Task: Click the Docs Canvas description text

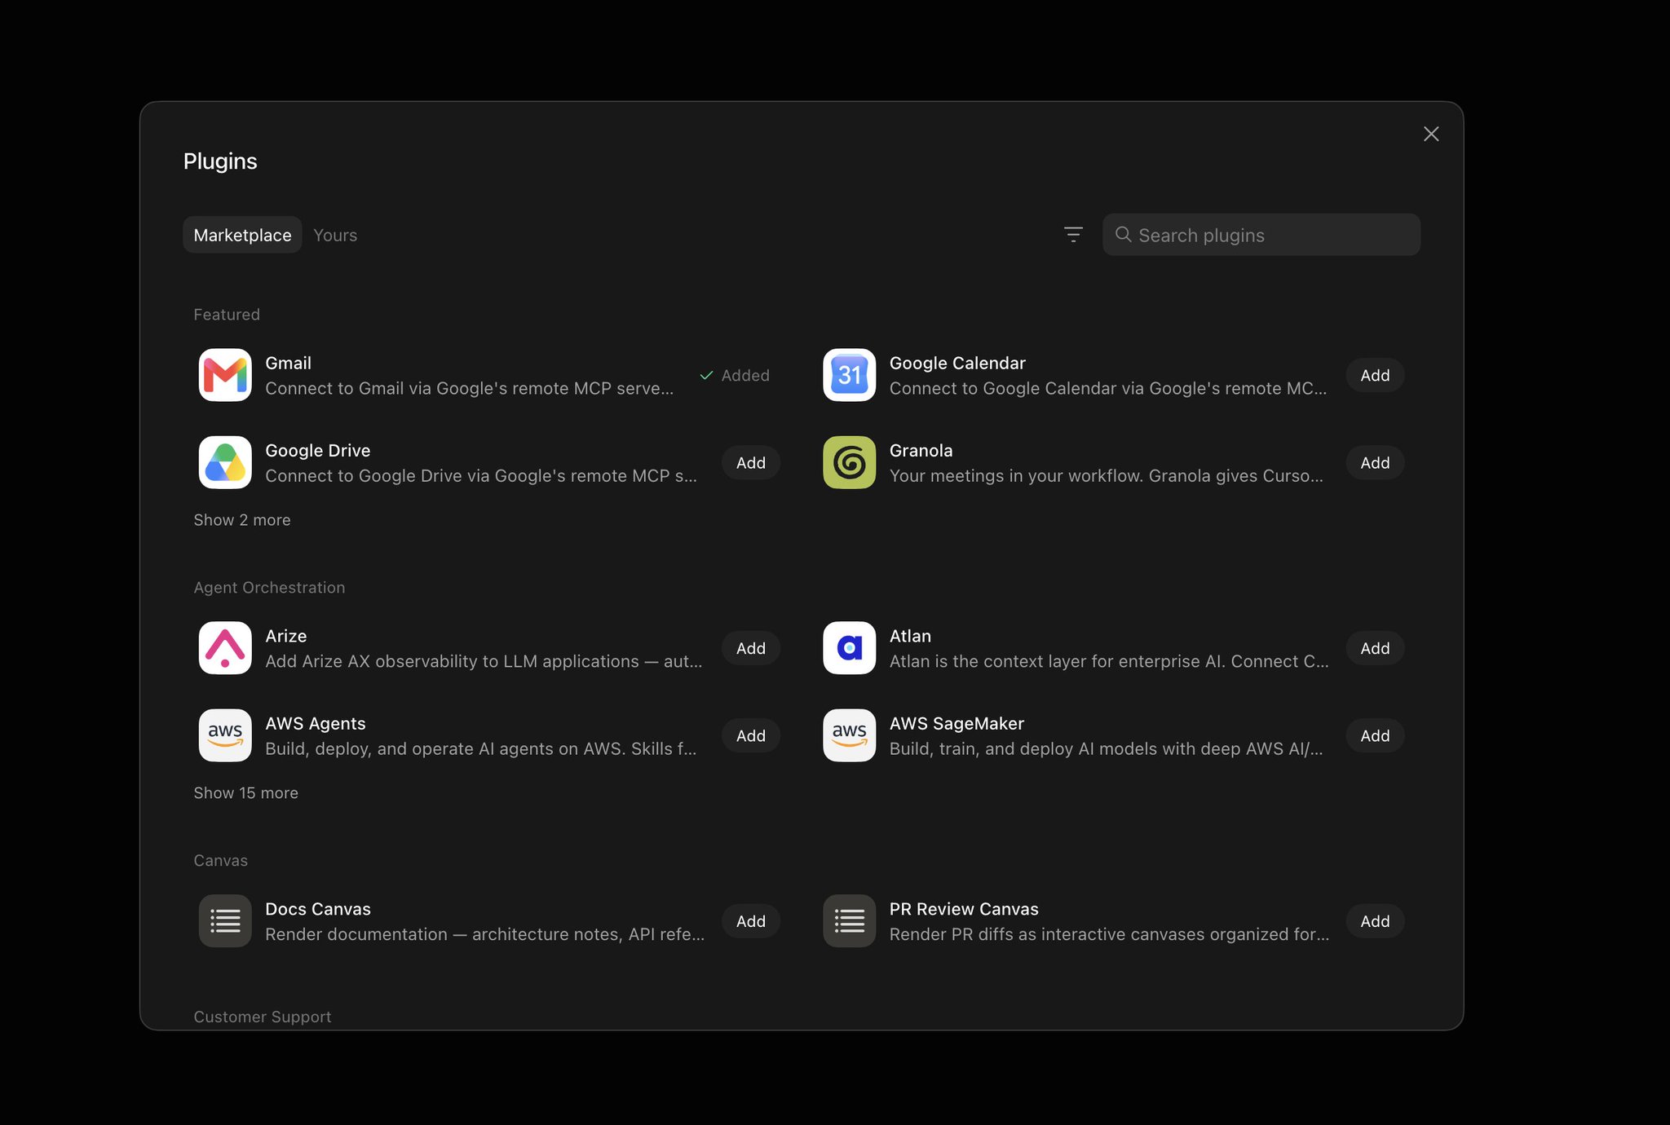Action: click(x=485, y=934)
